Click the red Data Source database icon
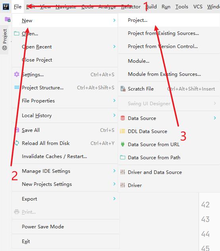The width and height of the screenshot is (220, 251). click(x=123, y=118)
